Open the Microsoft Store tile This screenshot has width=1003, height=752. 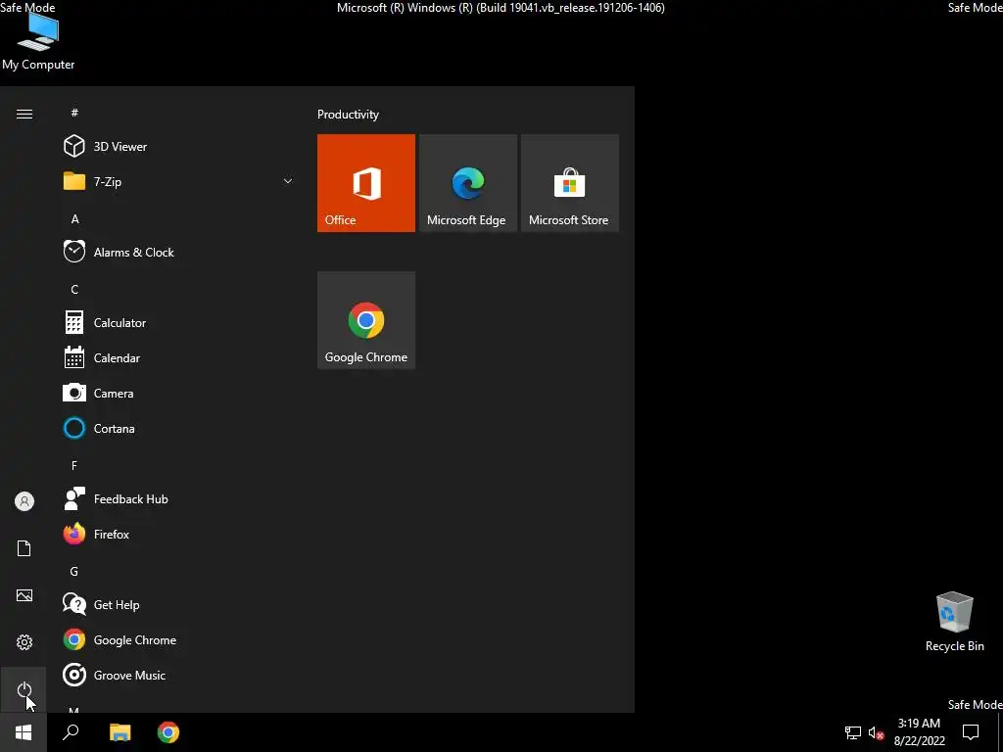click(569, 183)
